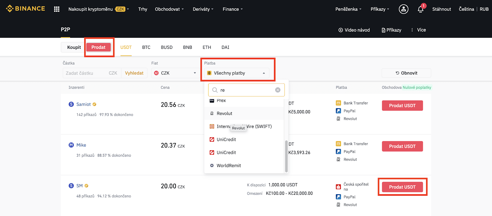The height and width of the screenshot is (216, 492).
Task: Click the payment search input field
Action: (x=246, y=90)
